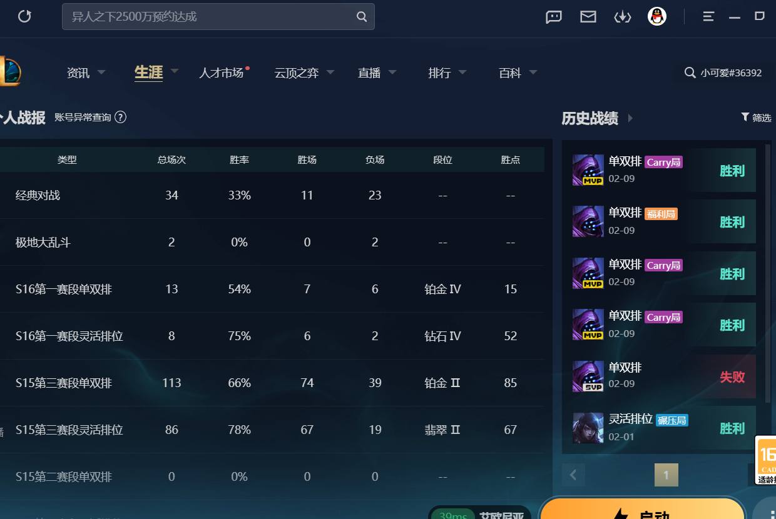776x519 pixels.
Task: Open the hamburger menu icon near window controls
Action: tap(708, 17)
